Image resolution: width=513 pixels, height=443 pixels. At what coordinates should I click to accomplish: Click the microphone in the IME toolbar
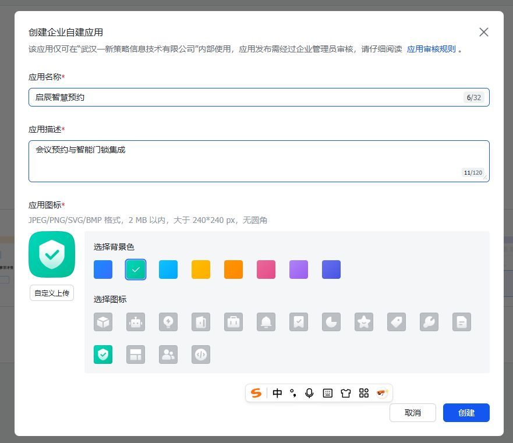pyautogui.click(x=309, y=393)
